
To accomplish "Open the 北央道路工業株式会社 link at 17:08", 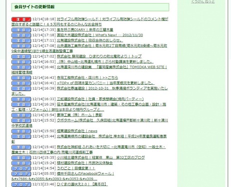I will (x=112, y=46).
